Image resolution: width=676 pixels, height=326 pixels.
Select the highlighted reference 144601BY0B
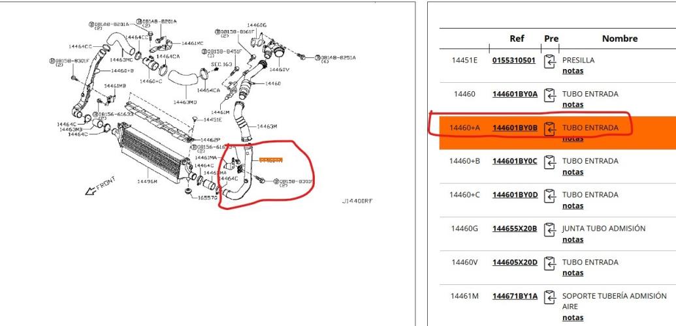tap(515, 128)
